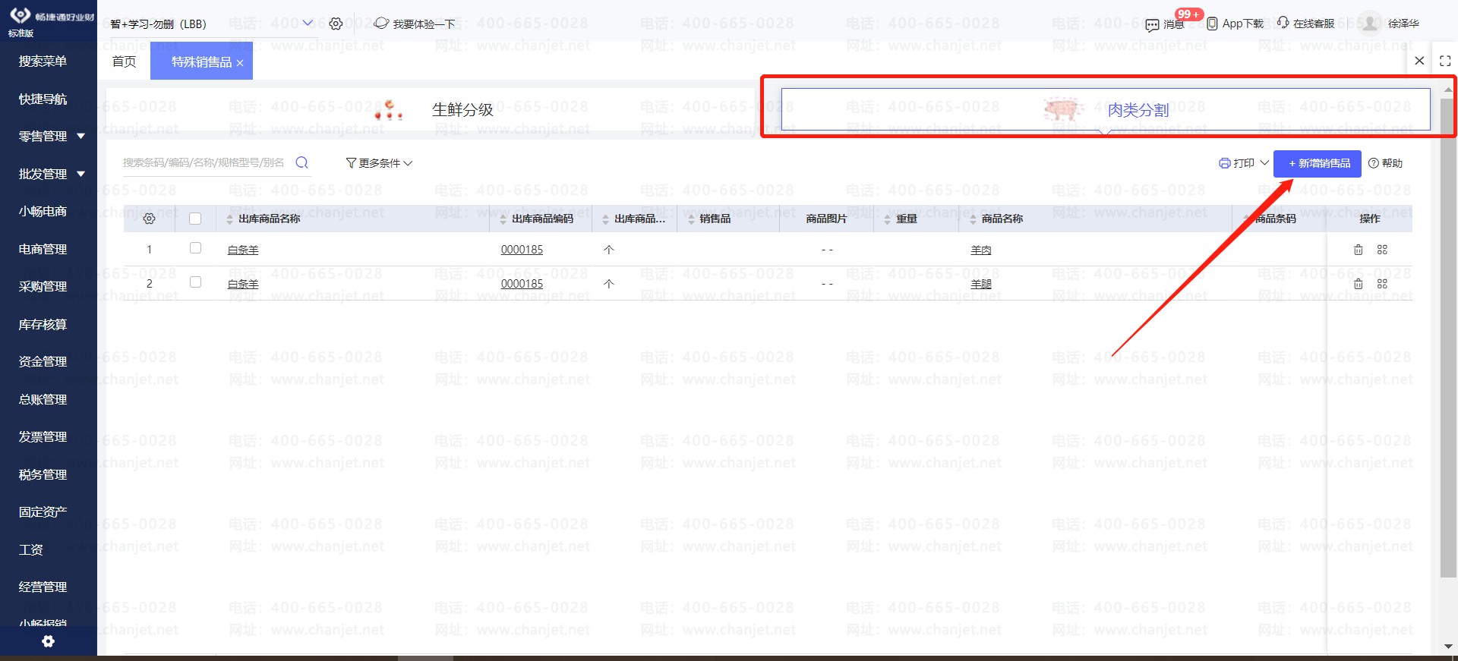Click scrollbar down arrow at bottom right
1458x661 pixels.
click(1447, 647)
